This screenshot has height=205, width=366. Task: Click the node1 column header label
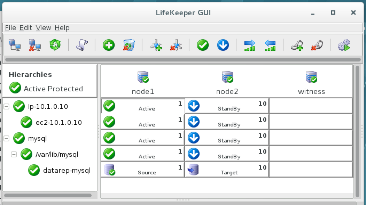click(143, 92)
